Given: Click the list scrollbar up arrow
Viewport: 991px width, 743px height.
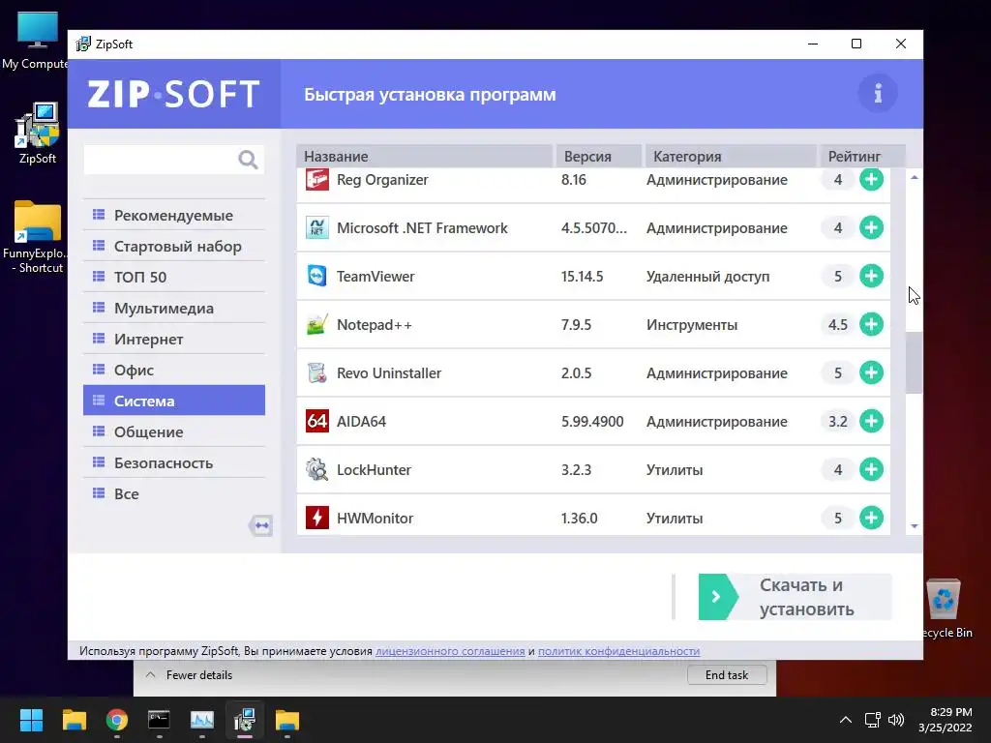Looking at the screenshot, I should click(x=914, y=178).
